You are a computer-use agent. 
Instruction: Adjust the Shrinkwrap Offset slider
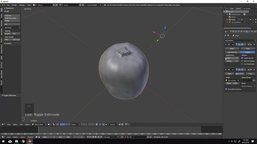coord(232,83)
